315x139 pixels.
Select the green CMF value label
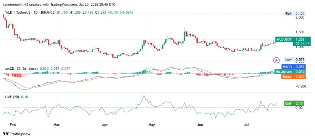(294, 104)
